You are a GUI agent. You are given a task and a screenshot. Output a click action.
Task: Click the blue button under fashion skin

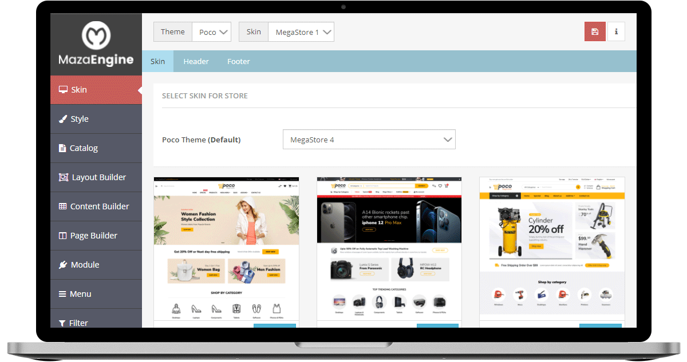click(275, 326)
